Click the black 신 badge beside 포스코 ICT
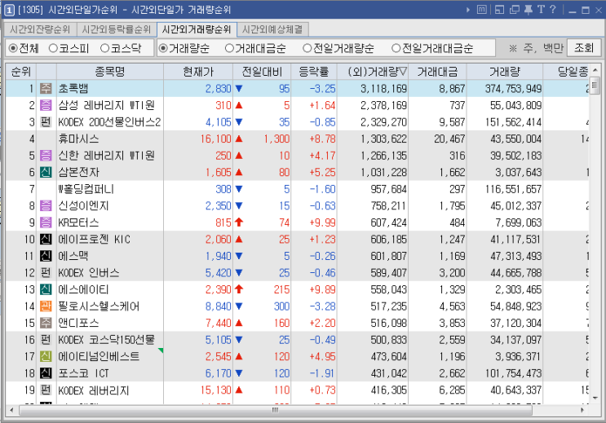 pos(46,373)
